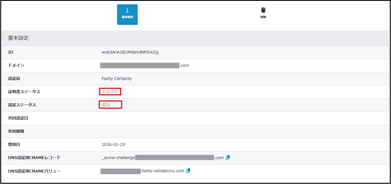Click the _acme-challenge CNAME record text
This screenshot has width=391, height=184.
coord(118,158)
